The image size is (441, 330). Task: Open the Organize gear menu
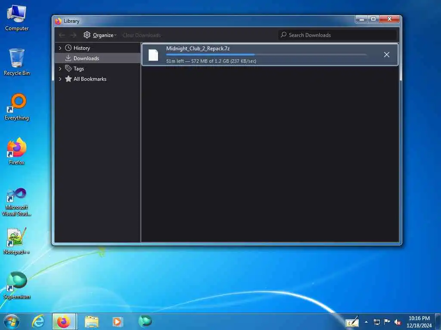[99, 35]
